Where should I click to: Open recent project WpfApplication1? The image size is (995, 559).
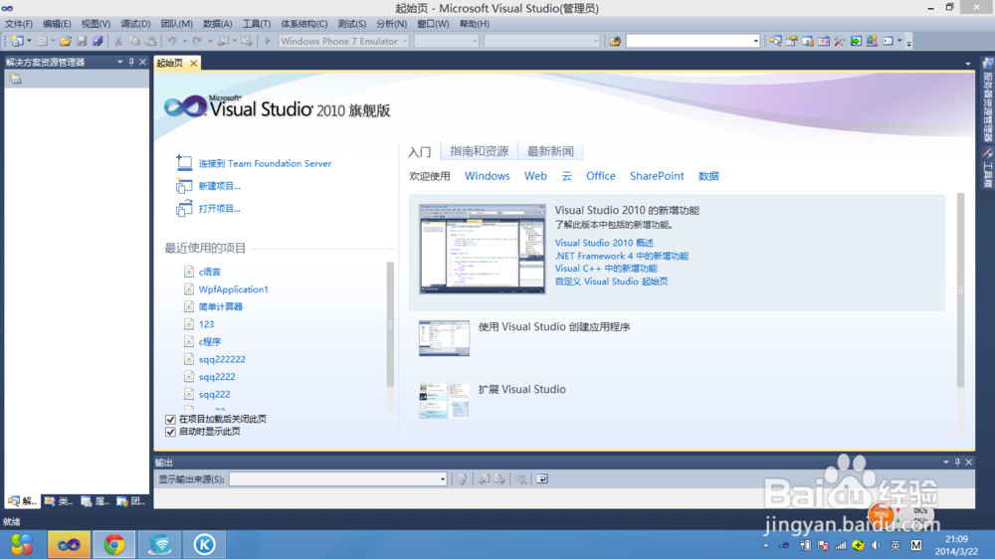click(234, 289)
